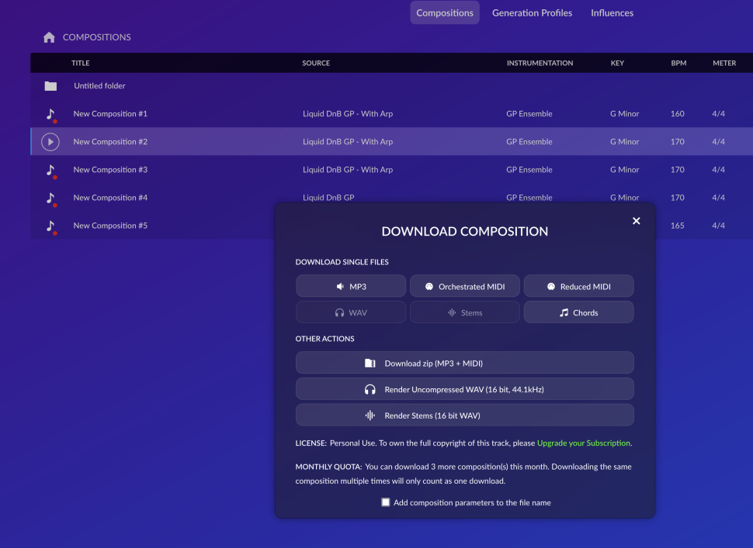Switch to the Generation Profiles tab
753x548 pixels.
(532, 13)
